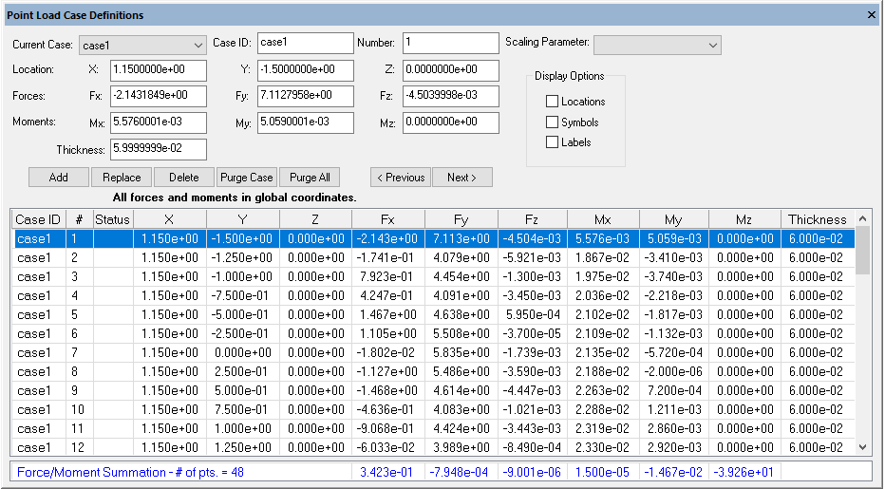The height and width of the screenshot is (489, 885).
Task: Expand the Scaling Parameter dropdown
Action: pos(657,45)
